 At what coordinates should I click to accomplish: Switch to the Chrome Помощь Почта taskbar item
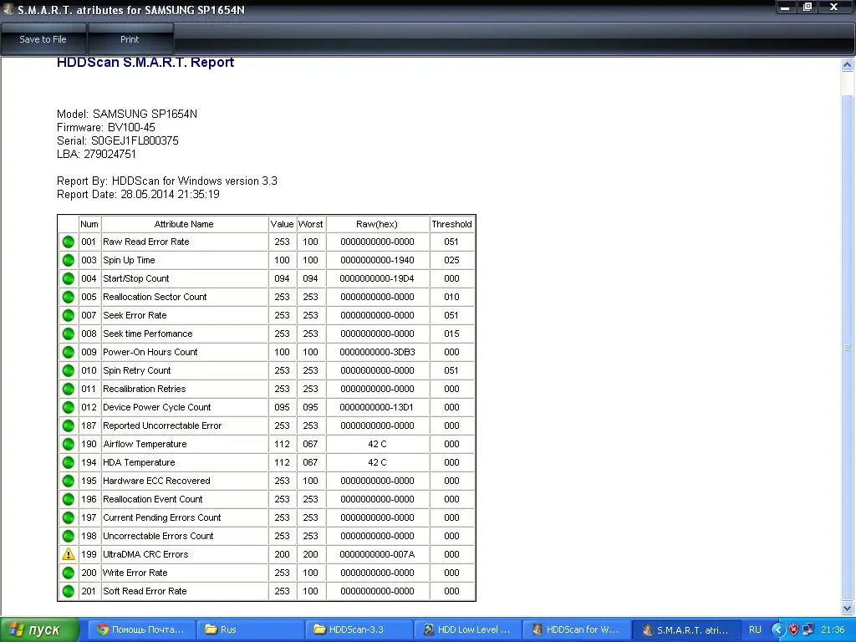pos(140,629)
